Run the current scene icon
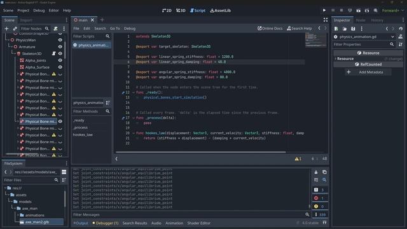 (358, 10)
